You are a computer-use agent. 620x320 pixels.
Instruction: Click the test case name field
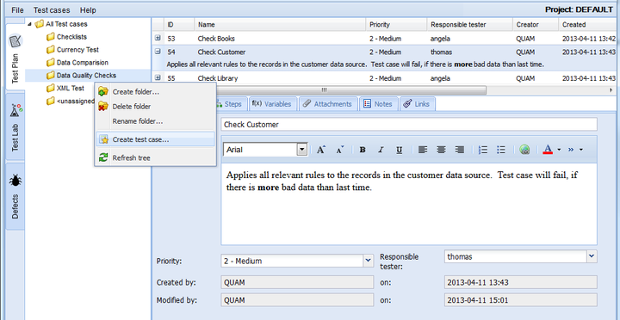click(x=409, y=125)
